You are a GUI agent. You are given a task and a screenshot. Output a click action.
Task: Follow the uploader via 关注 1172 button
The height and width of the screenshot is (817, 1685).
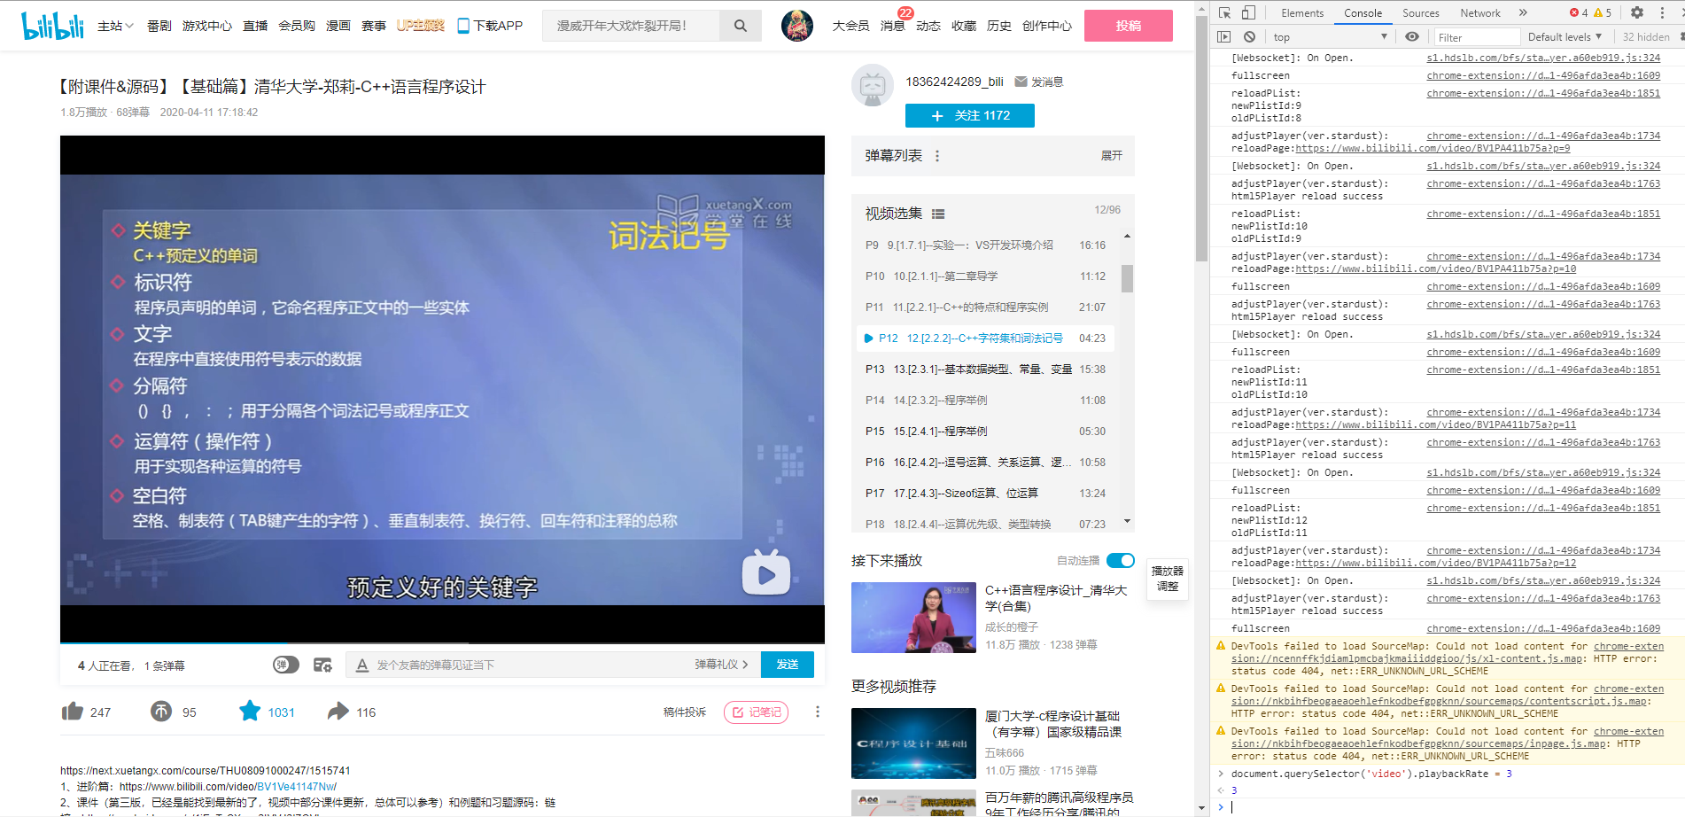(x=969, y=115)
